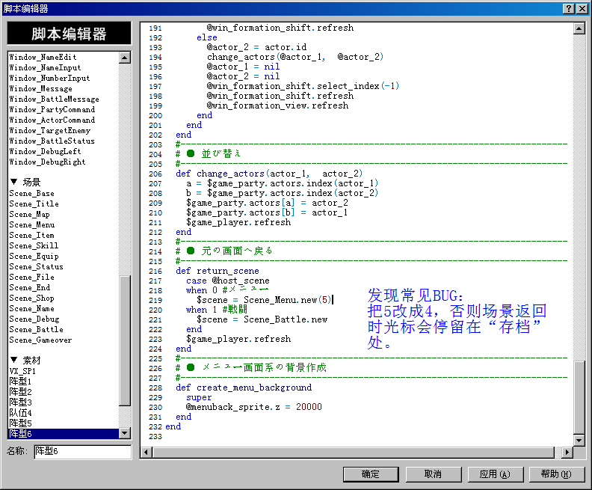Click line 230 value 20000
The width and height of the screenshot is (592, 490).
click(x=309, y=407)
